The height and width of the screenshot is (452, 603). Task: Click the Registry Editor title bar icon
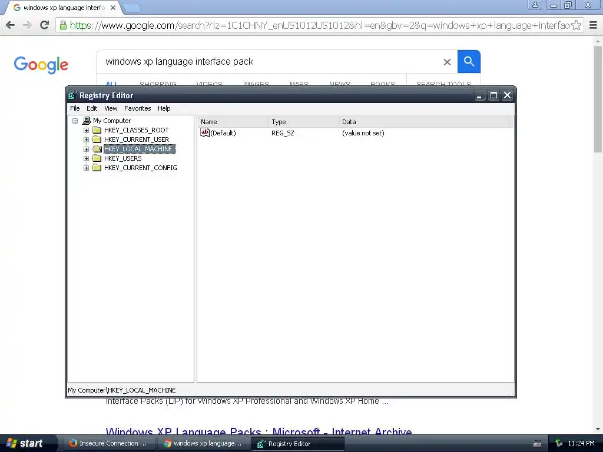click(x=72, y=95)
